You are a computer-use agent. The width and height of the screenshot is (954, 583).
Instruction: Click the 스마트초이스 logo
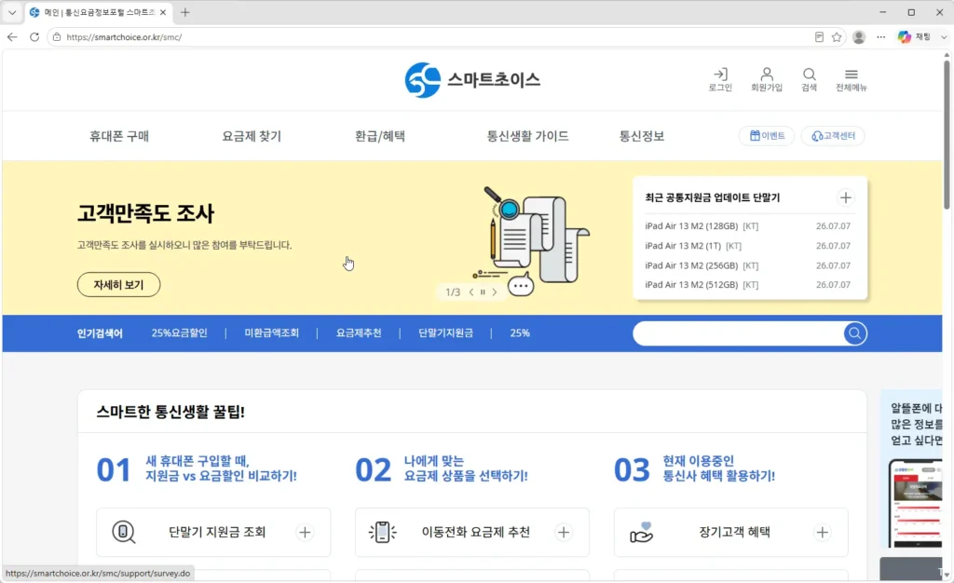472,80
